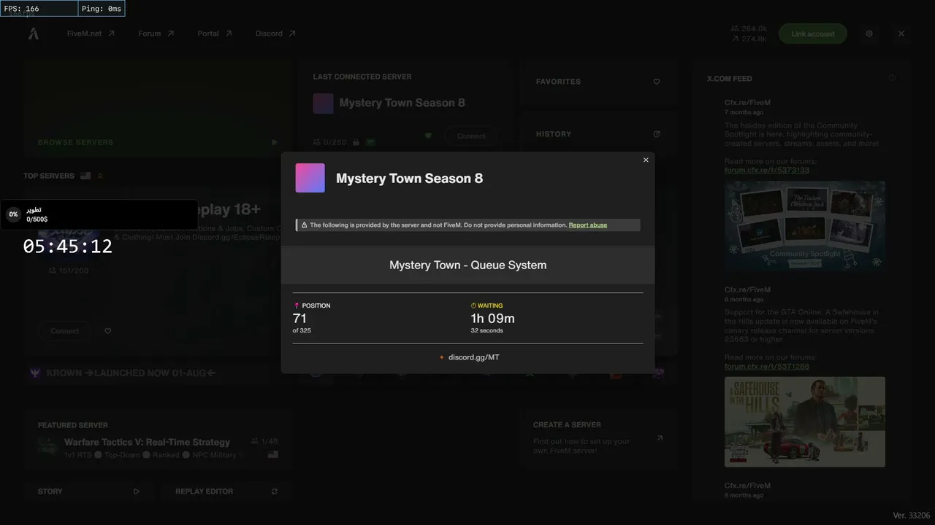
Task: Click the Replay Editor refresh icon
Action: coord(275,491)
